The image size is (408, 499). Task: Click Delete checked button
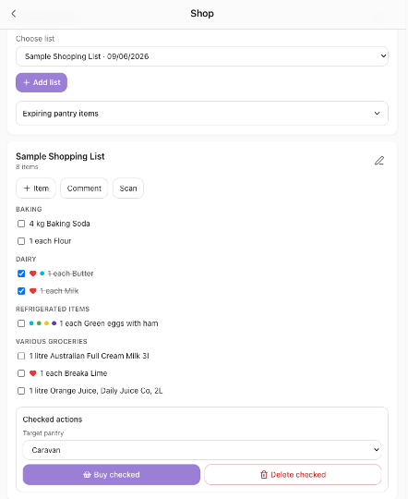[293, 474]
